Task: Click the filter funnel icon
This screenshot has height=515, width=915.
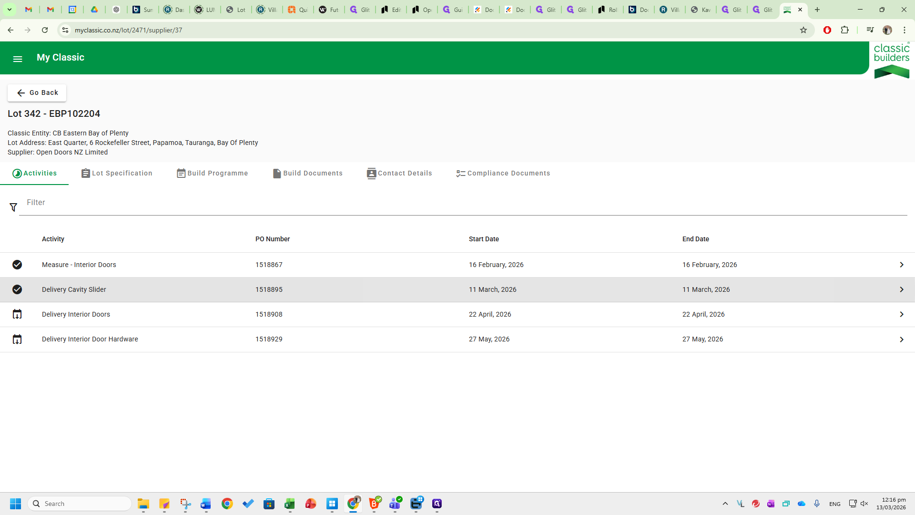Action: 13,207
